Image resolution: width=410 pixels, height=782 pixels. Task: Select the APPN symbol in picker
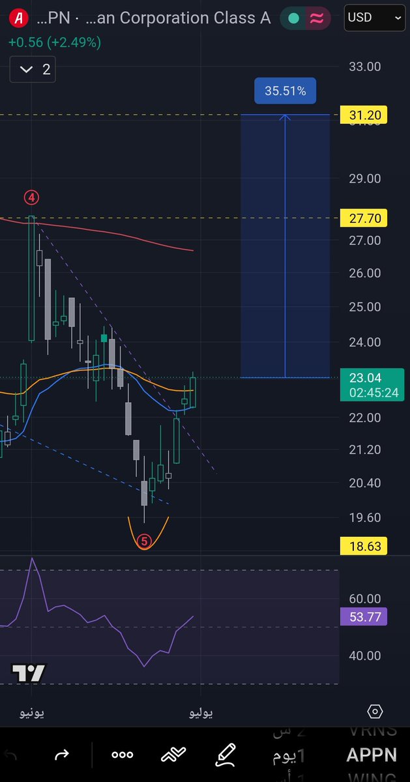point(372,755)
